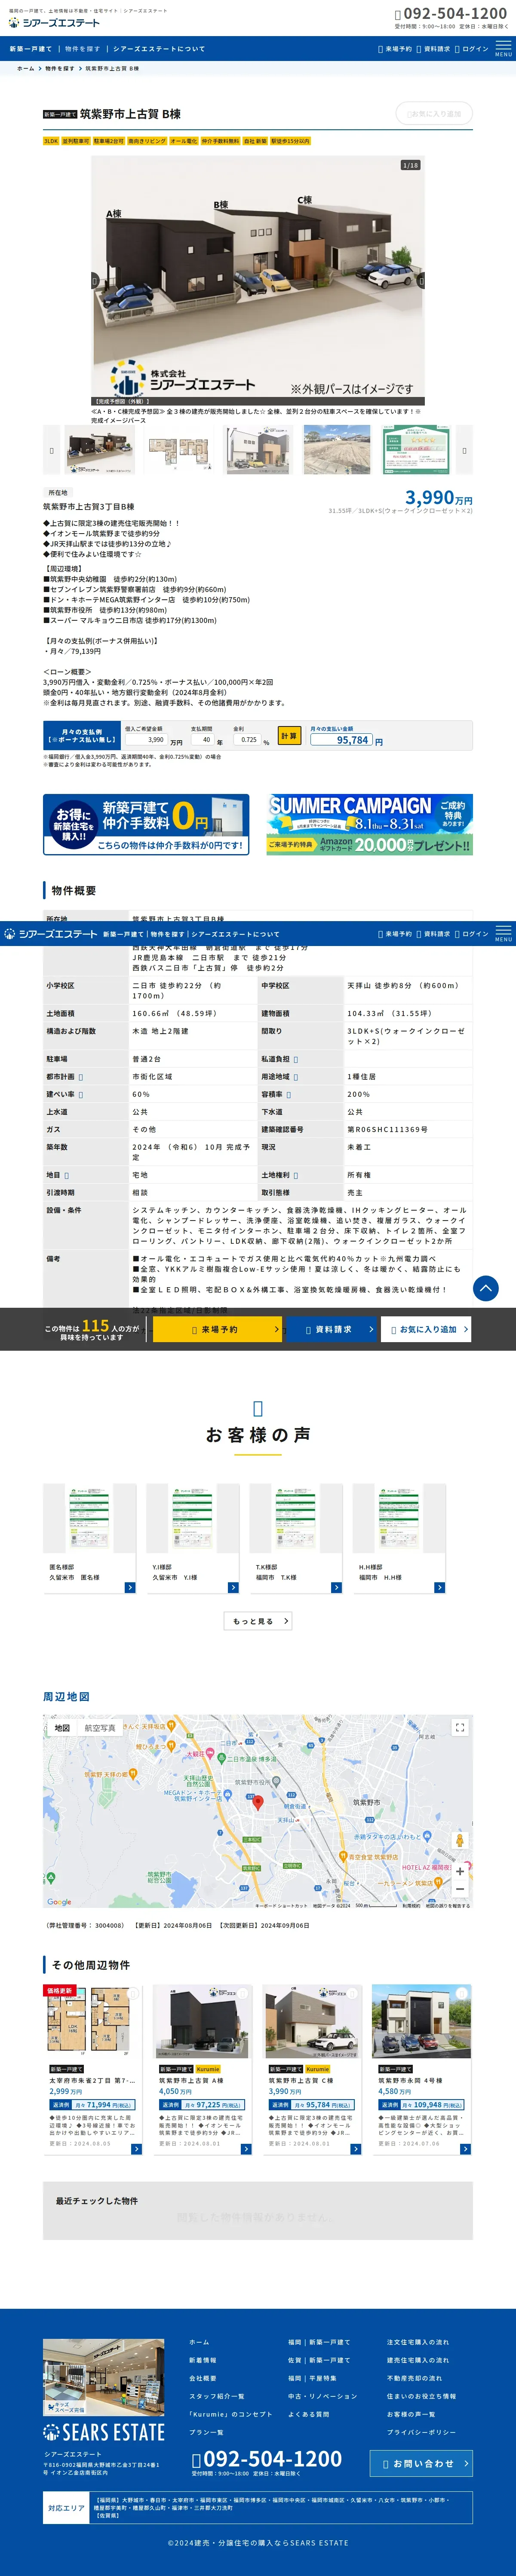Screen dimensions: 516x2576
Task: Click お気に入り追加 button near property title
Action: tap(434, 113)
